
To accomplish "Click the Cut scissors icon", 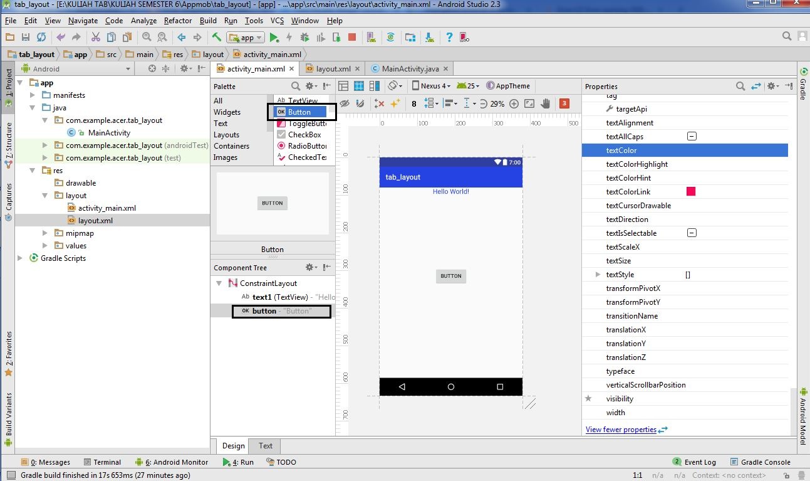I will pyautogui.click(x=96, y=38).
